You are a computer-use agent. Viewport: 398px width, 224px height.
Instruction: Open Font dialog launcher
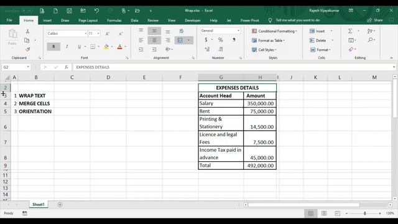127,58
